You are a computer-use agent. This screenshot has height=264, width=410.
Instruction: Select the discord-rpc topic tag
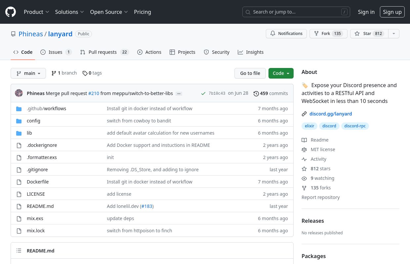(x=355, y=126)
